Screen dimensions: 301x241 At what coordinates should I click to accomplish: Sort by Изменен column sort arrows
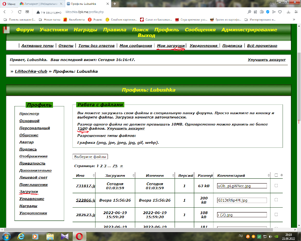tap(174, 176)
